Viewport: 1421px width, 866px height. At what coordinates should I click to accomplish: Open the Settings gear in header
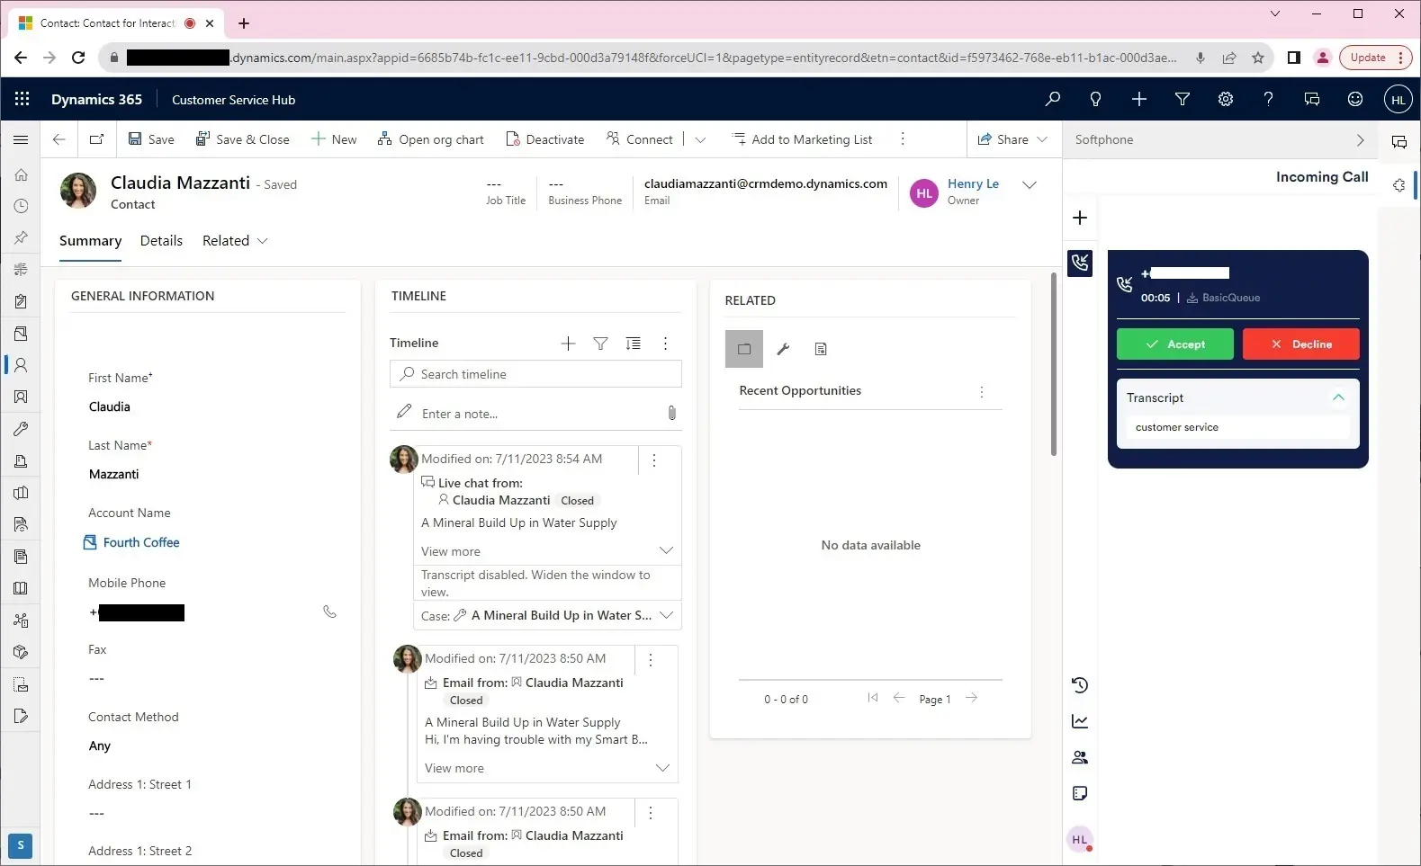tap(1225, 99)
